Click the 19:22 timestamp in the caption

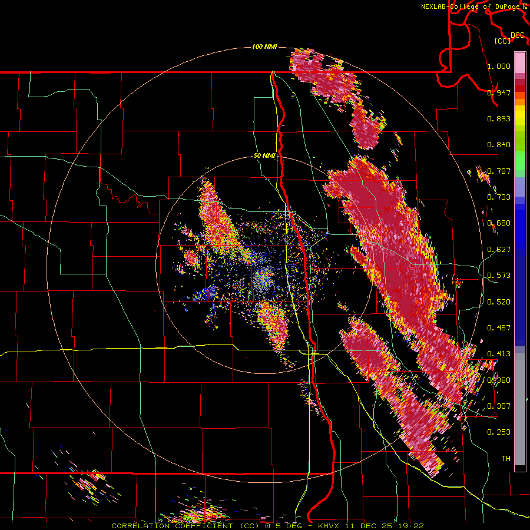412,526
